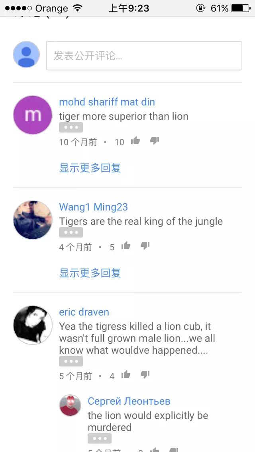Tap the battery indicator icon
This screenshot has width=255, height=452.
[241, 8]
